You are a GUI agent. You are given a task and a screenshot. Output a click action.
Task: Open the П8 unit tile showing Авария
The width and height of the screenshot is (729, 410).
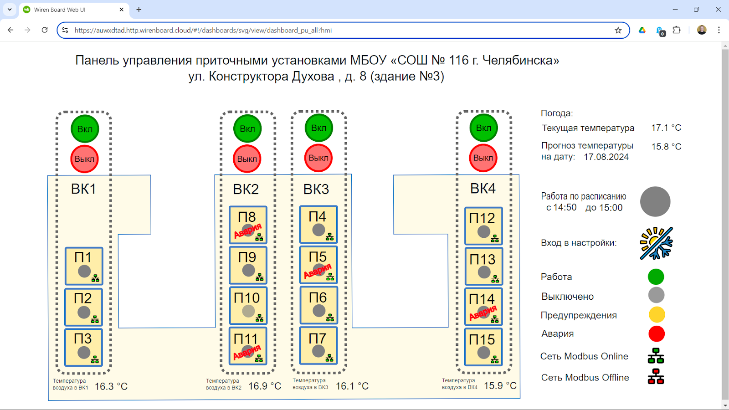248,225
